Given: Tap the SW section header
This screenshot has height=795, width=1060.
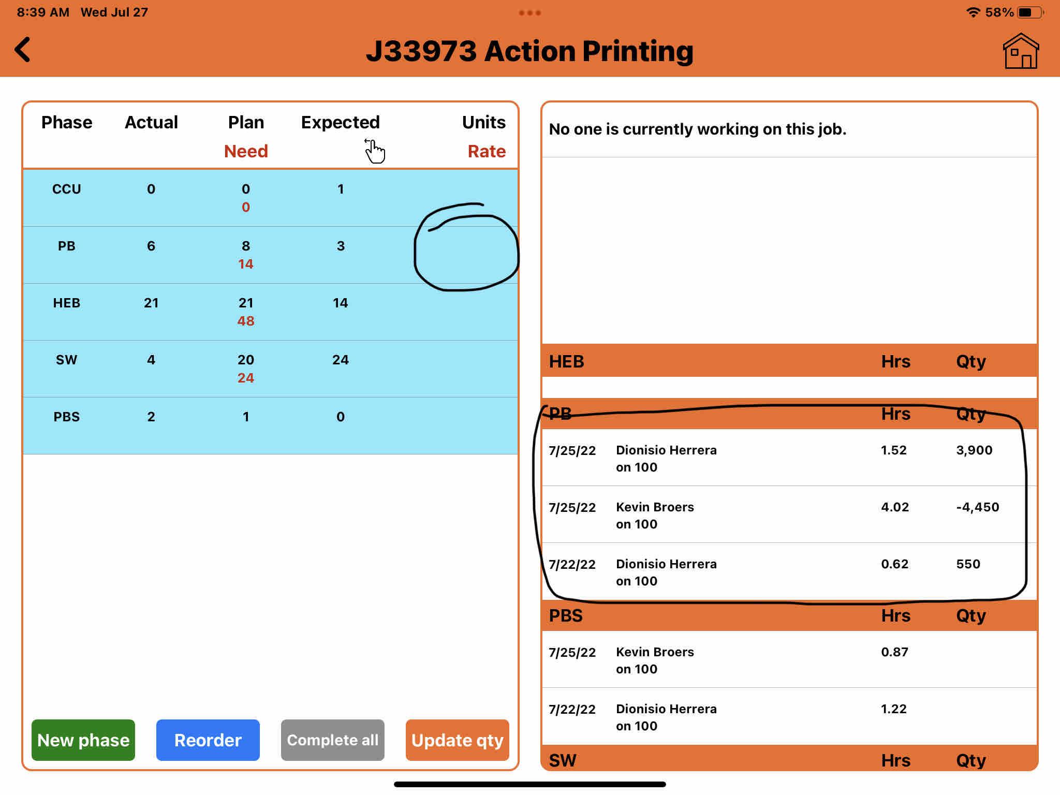Looking at the screenshot, I should click(788, 760).
